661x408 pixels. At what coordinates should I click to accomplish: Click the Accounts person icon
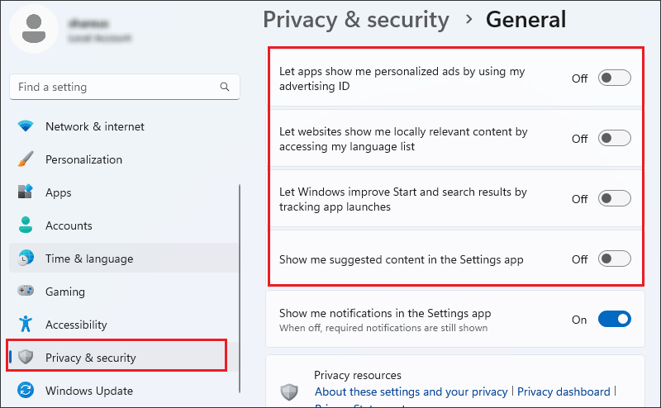[26, 225]
